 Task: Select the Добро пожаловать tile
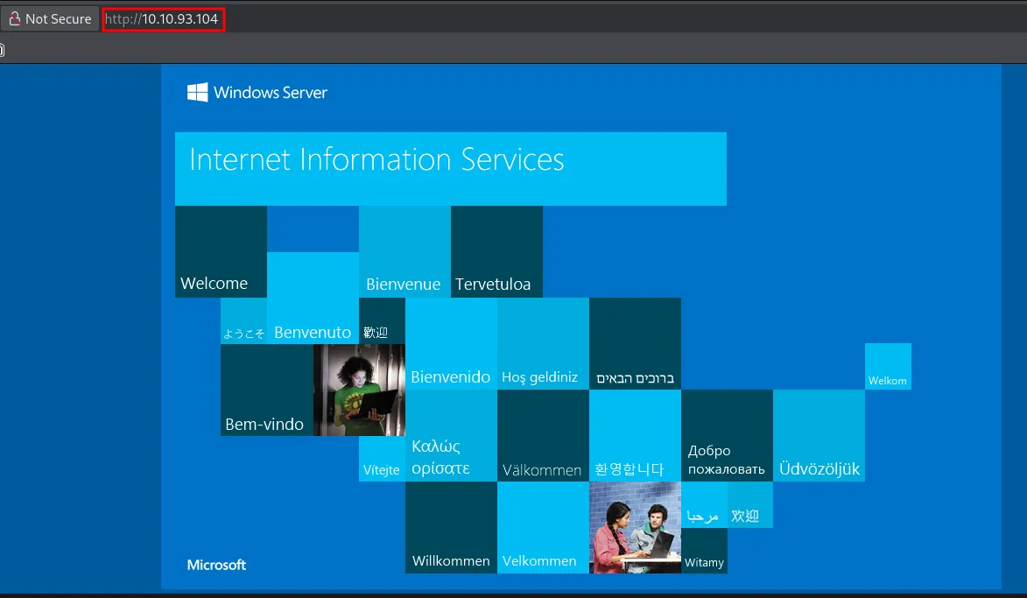pos(726,436)
